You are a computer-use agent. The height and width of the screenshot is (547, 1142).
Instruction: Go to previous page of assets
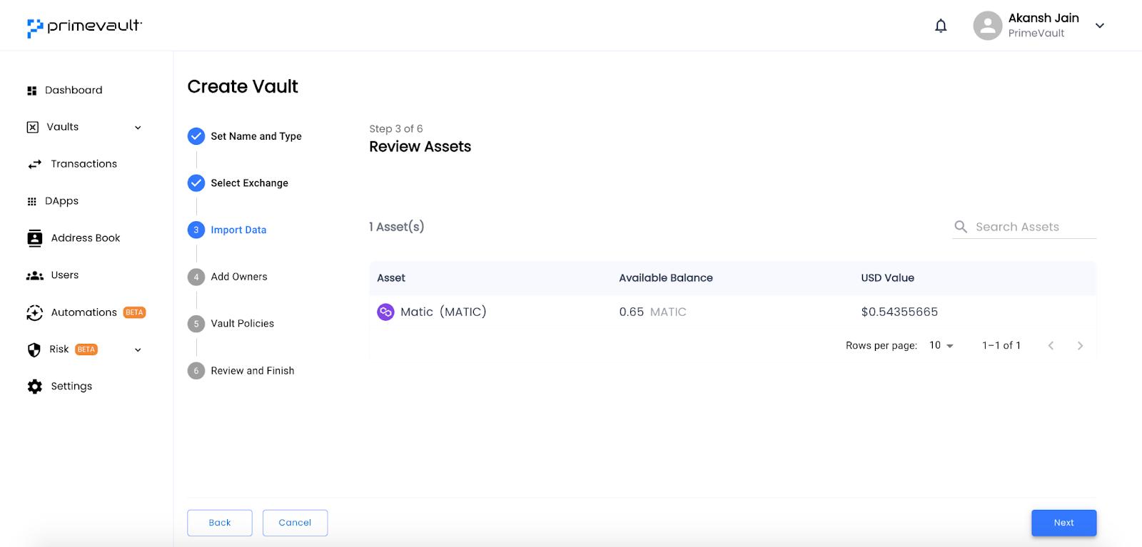coord(1051,345)
